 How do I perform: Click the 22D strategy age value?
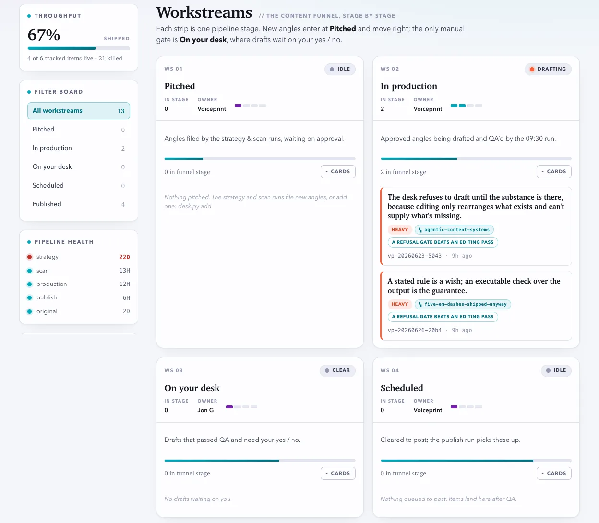click(x=124, y=257)
